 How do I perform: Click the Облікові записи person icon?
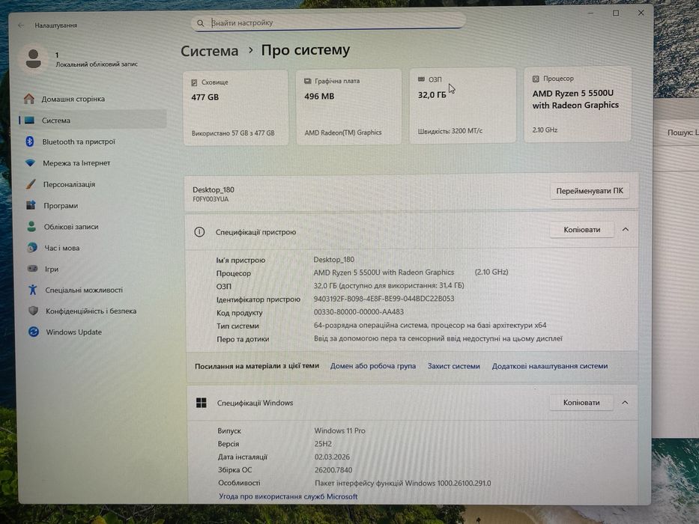click(x=31, y=226)
